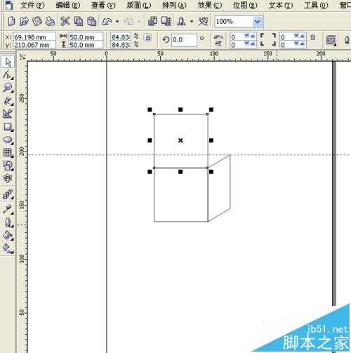351x353 pixels.
Task: Open the 位图(B) menu
Action: 245,5
